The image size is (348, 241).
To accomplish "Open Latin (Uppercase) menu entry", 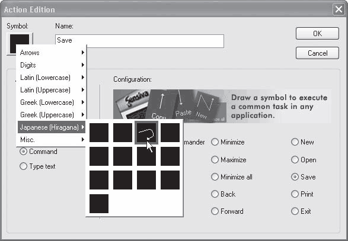I will (52, 90).
